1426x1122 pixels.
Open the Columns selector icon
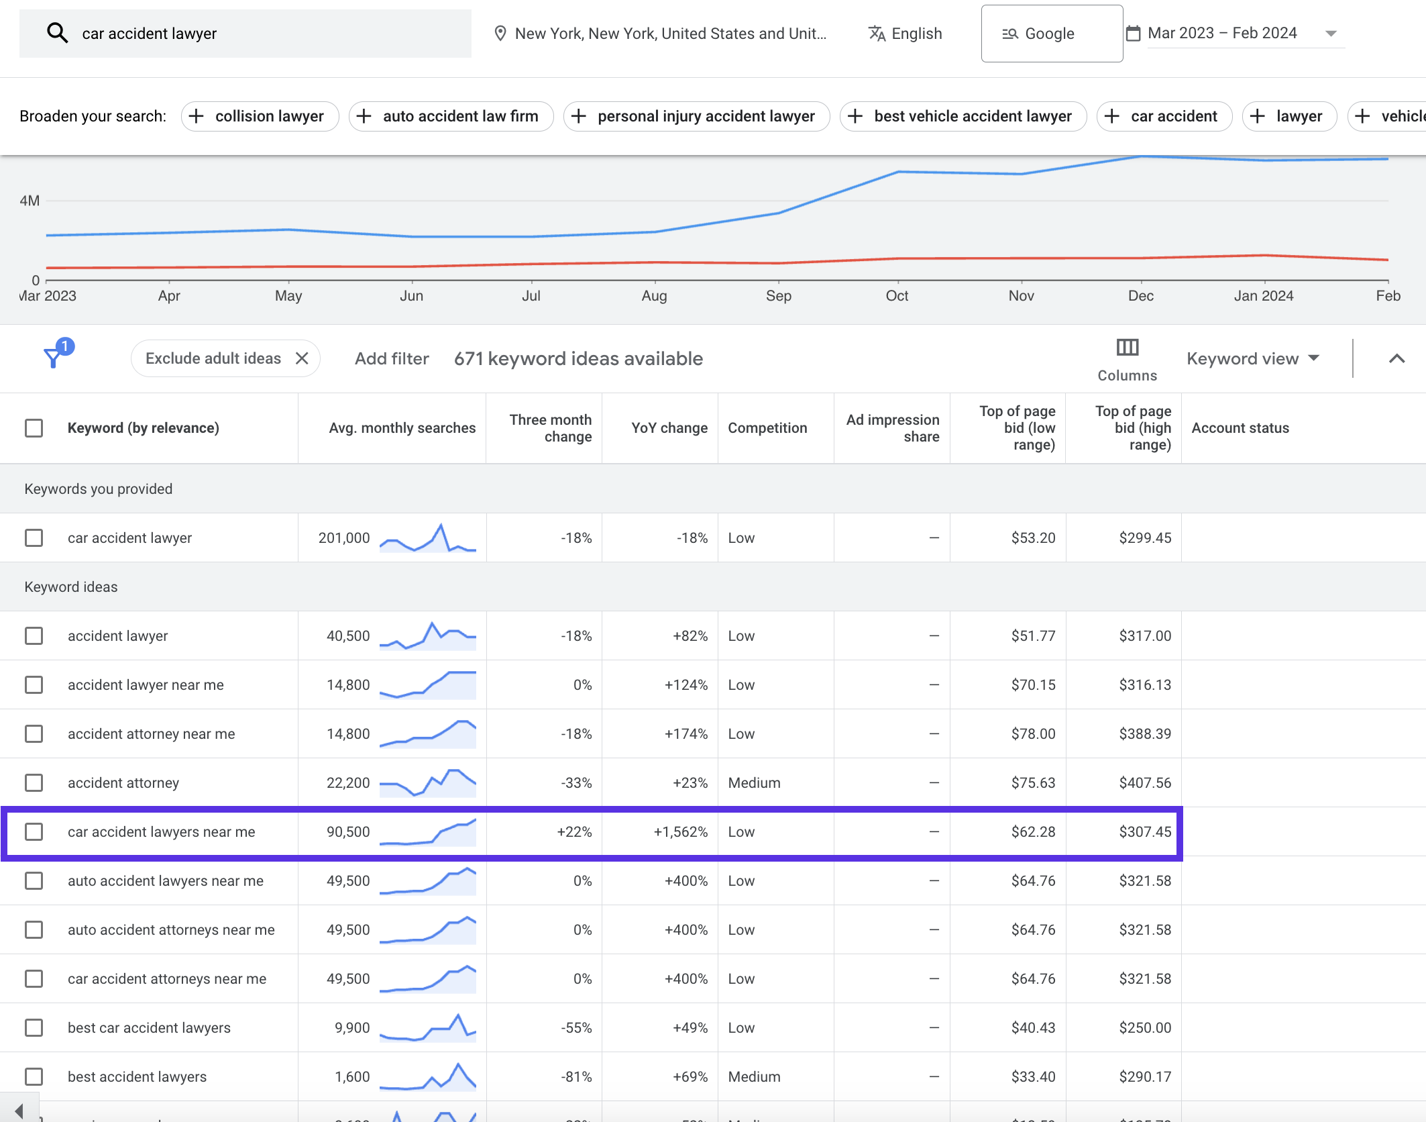tap(1127, 347)
